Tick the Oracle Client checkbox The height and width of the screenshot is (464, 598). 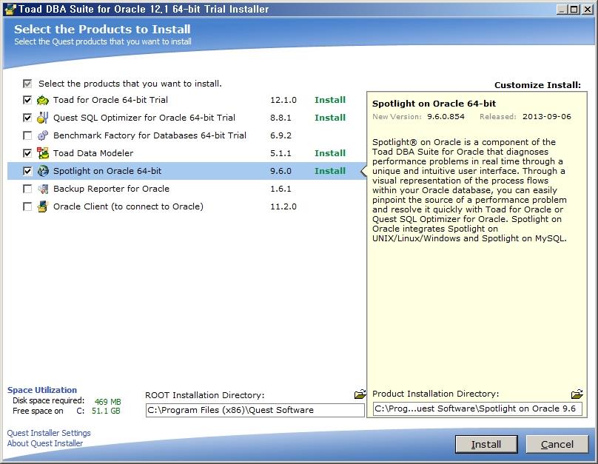[27, 206]
